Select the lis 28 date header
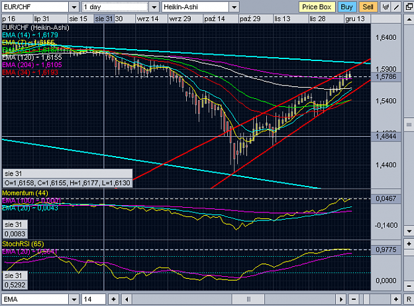The width and height of the screenshot is (414, 306). (x=318, y=19)
